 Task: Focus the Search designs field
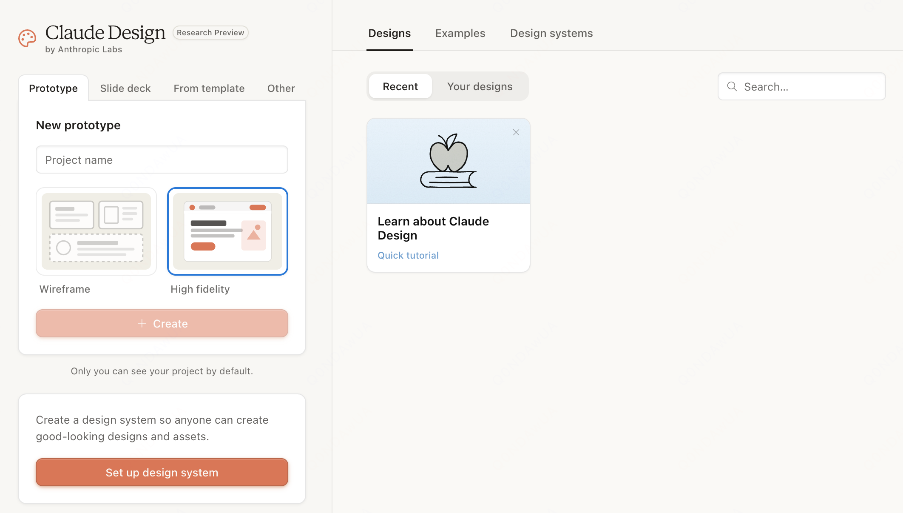pos(802,87)
